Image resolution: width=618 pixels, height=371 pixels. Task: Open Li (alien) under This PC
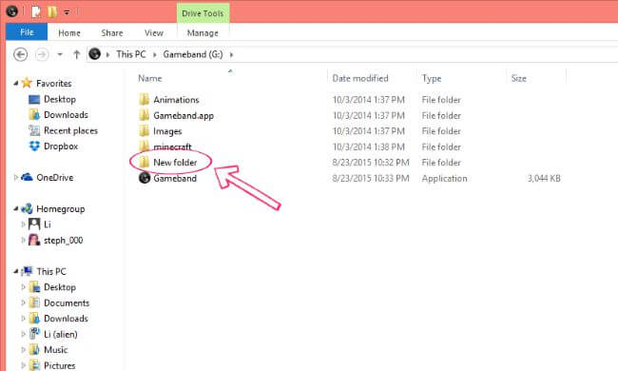click(x=60, y=334)
